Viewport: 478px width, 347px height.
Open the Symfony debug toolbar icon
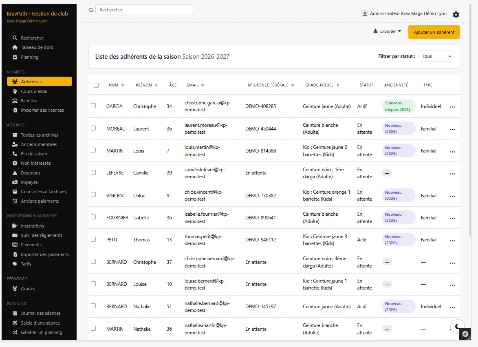pyautogui.click(x=465, y=334)
